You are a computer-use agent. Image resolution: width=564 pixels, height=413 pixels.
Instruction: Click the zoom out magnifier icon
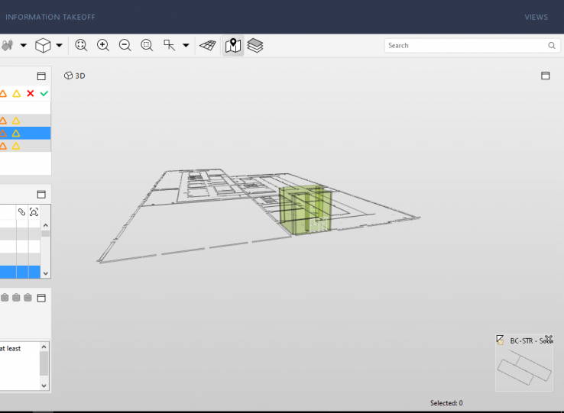click(125, 46)
